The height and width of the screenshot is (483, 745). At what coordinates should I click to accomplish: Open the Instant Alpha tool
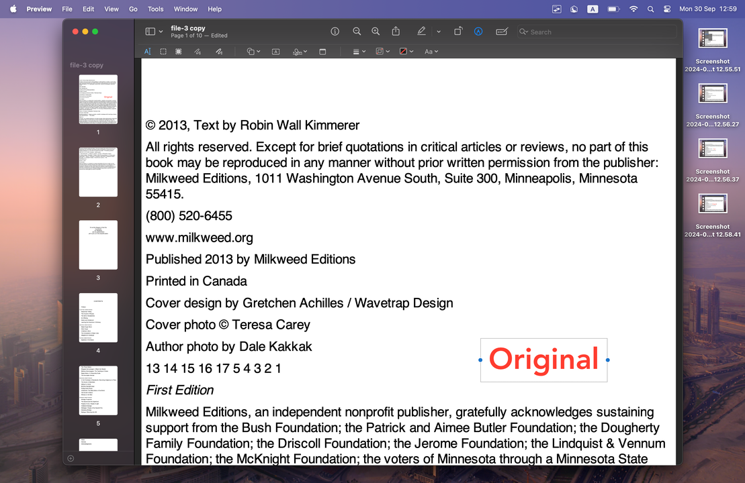[177, 51]
